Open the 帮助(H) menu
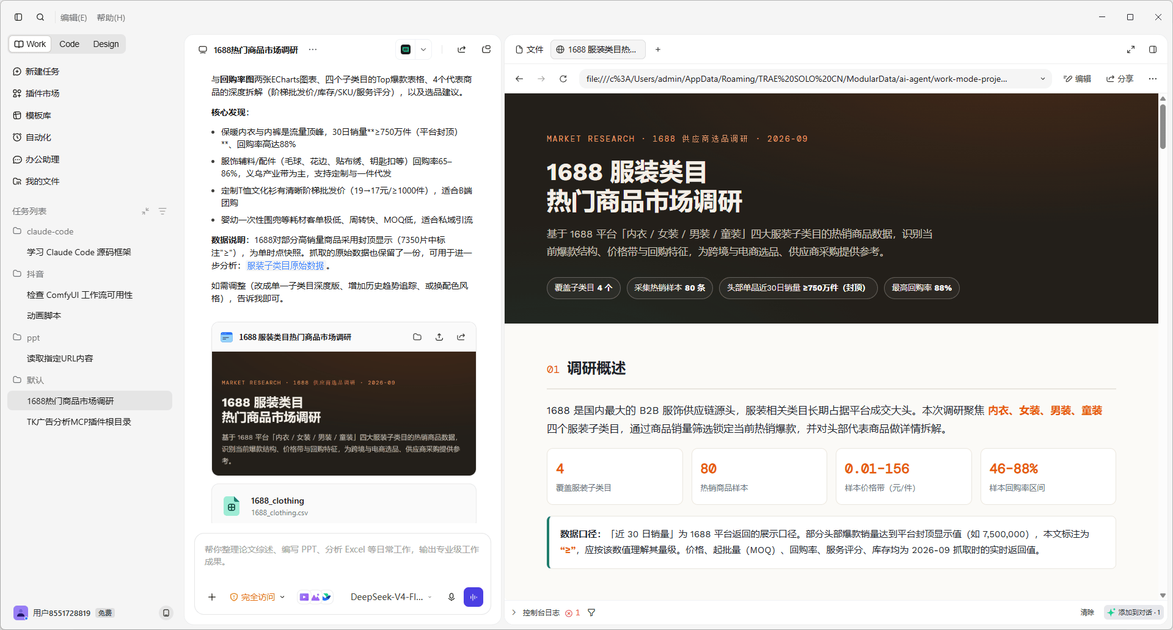This screenshot has width=1173, height=630. (111, 18)
